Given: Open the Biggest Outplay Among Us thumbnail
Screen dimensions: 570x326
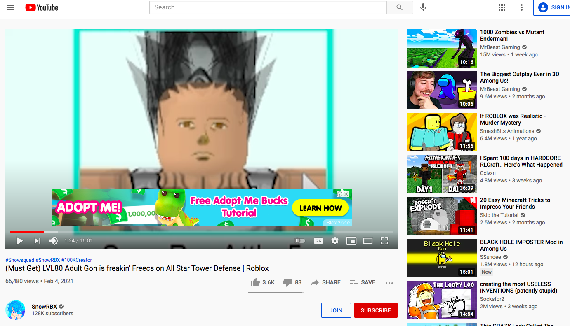Looking at the screenshot, I should (442, 90).
